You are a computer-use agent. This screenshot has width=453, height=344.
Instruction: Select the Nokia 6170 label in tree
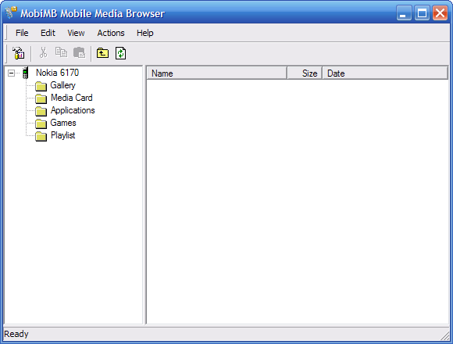click(57, 73)
